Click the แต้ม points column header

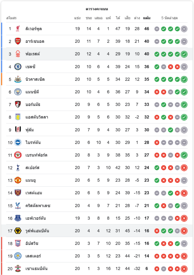point(147,18)
